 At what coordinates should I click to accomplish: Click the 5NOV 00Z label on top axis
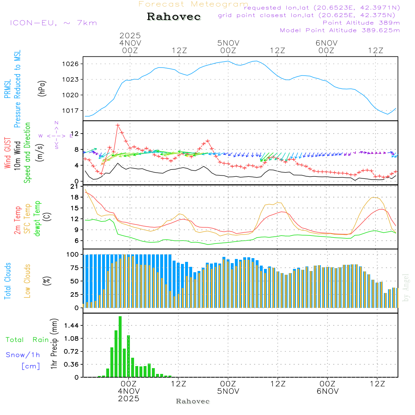click(x=228, y=46)
